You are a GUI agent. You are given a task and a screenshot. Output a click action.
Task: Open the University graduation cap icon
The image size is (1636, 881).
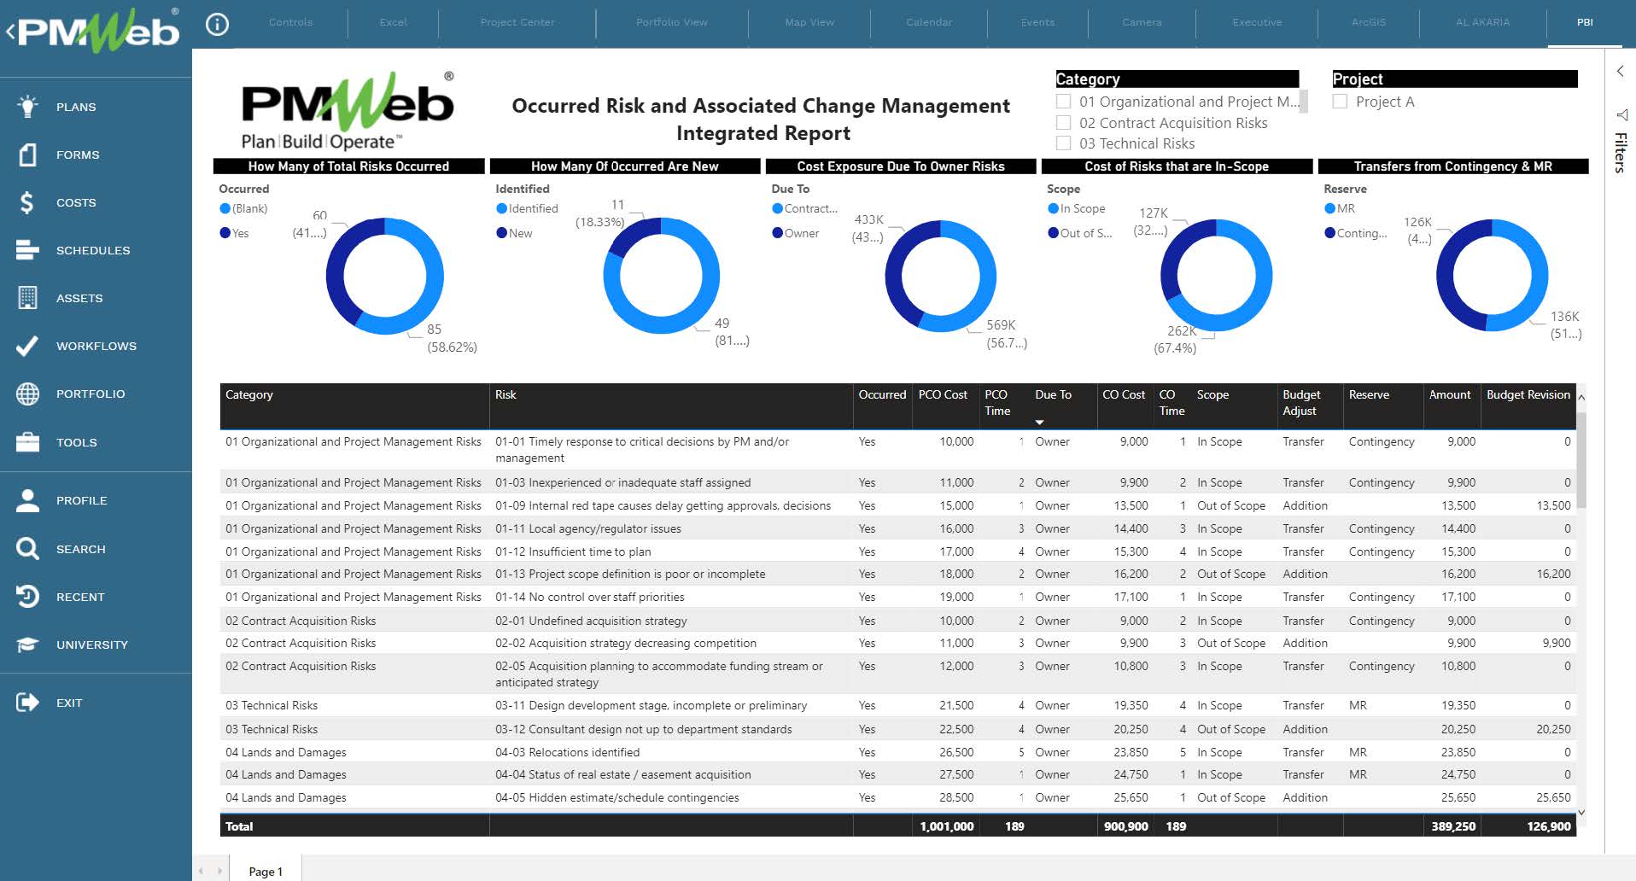(x=27, y=645)
